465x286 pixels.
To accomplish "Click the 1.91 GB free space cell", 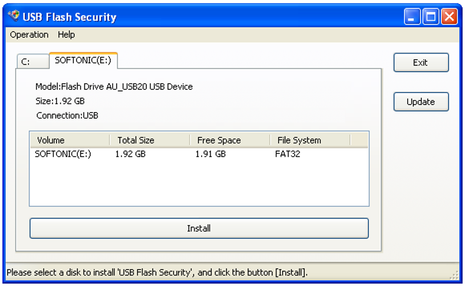I will coord(211,154).
